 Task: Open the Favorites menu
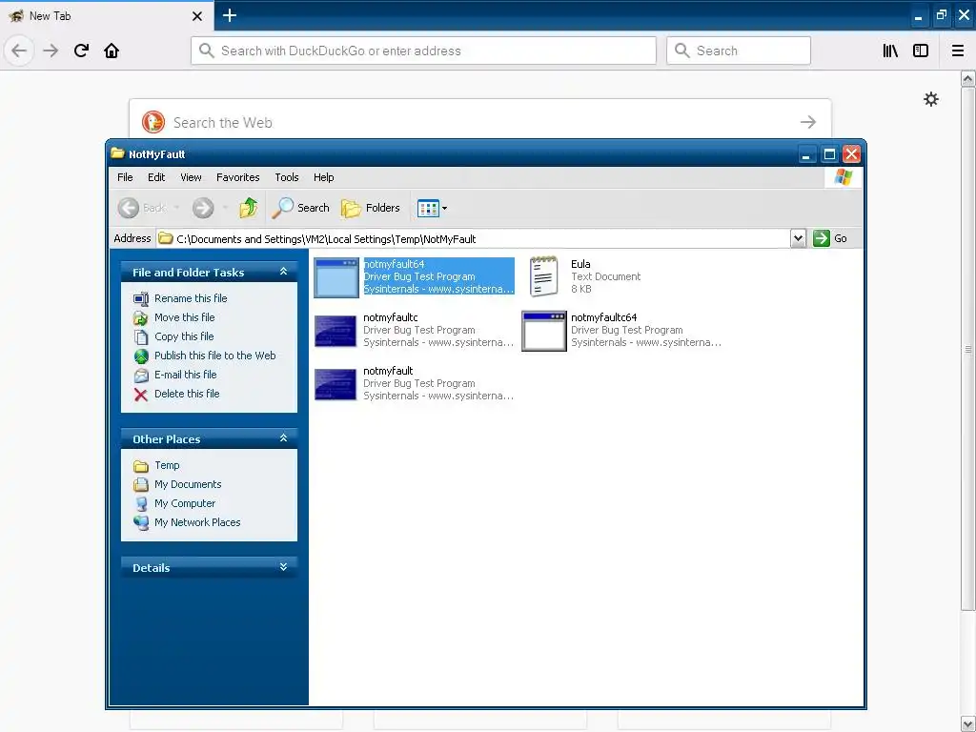(x=237, y=177)
